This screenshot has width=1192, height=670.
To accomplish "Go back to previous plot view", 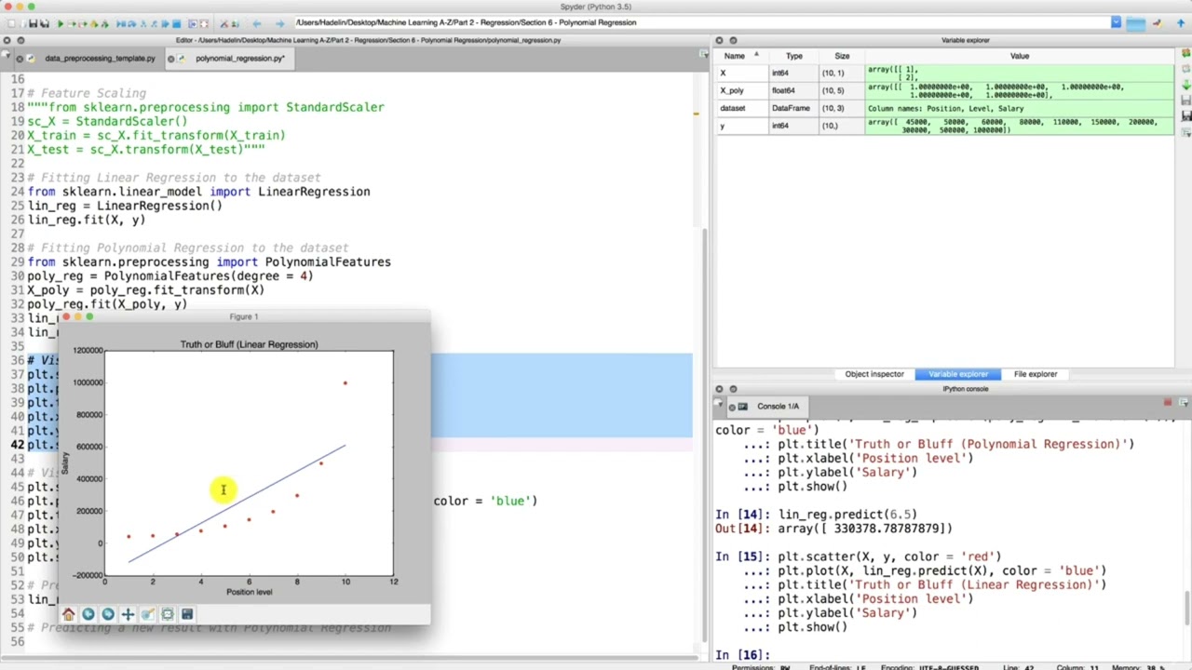I will click(x=88, y=614).
